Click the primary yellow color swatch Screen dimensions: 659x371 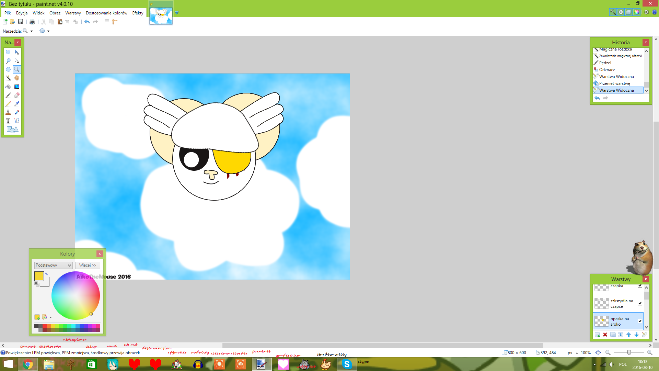[39, 276]
